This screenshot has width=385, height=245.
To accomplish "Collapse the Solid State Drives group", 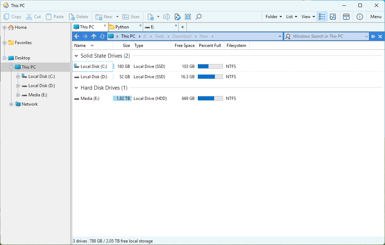I will click(x=76, y=56).
